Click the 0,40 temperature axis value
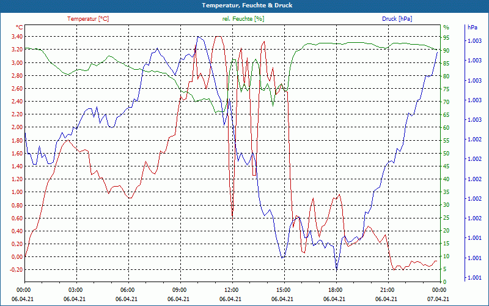The width and height of the screenshot is (489, 306). (17, 231)
